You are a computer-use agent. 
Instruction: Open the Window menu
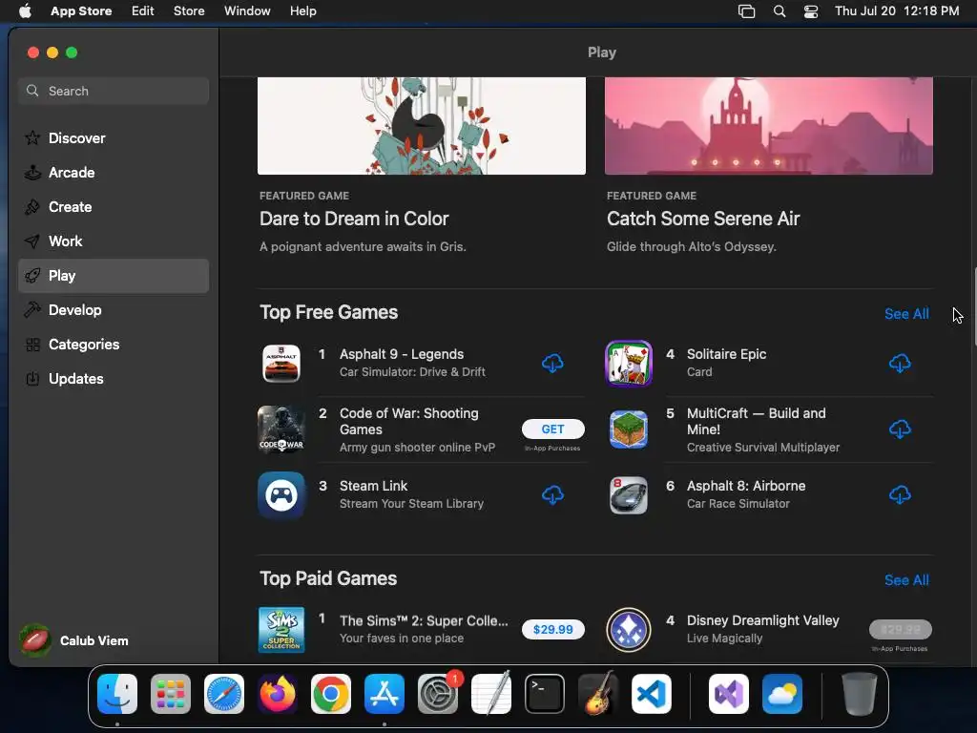[x=247, y=11]
